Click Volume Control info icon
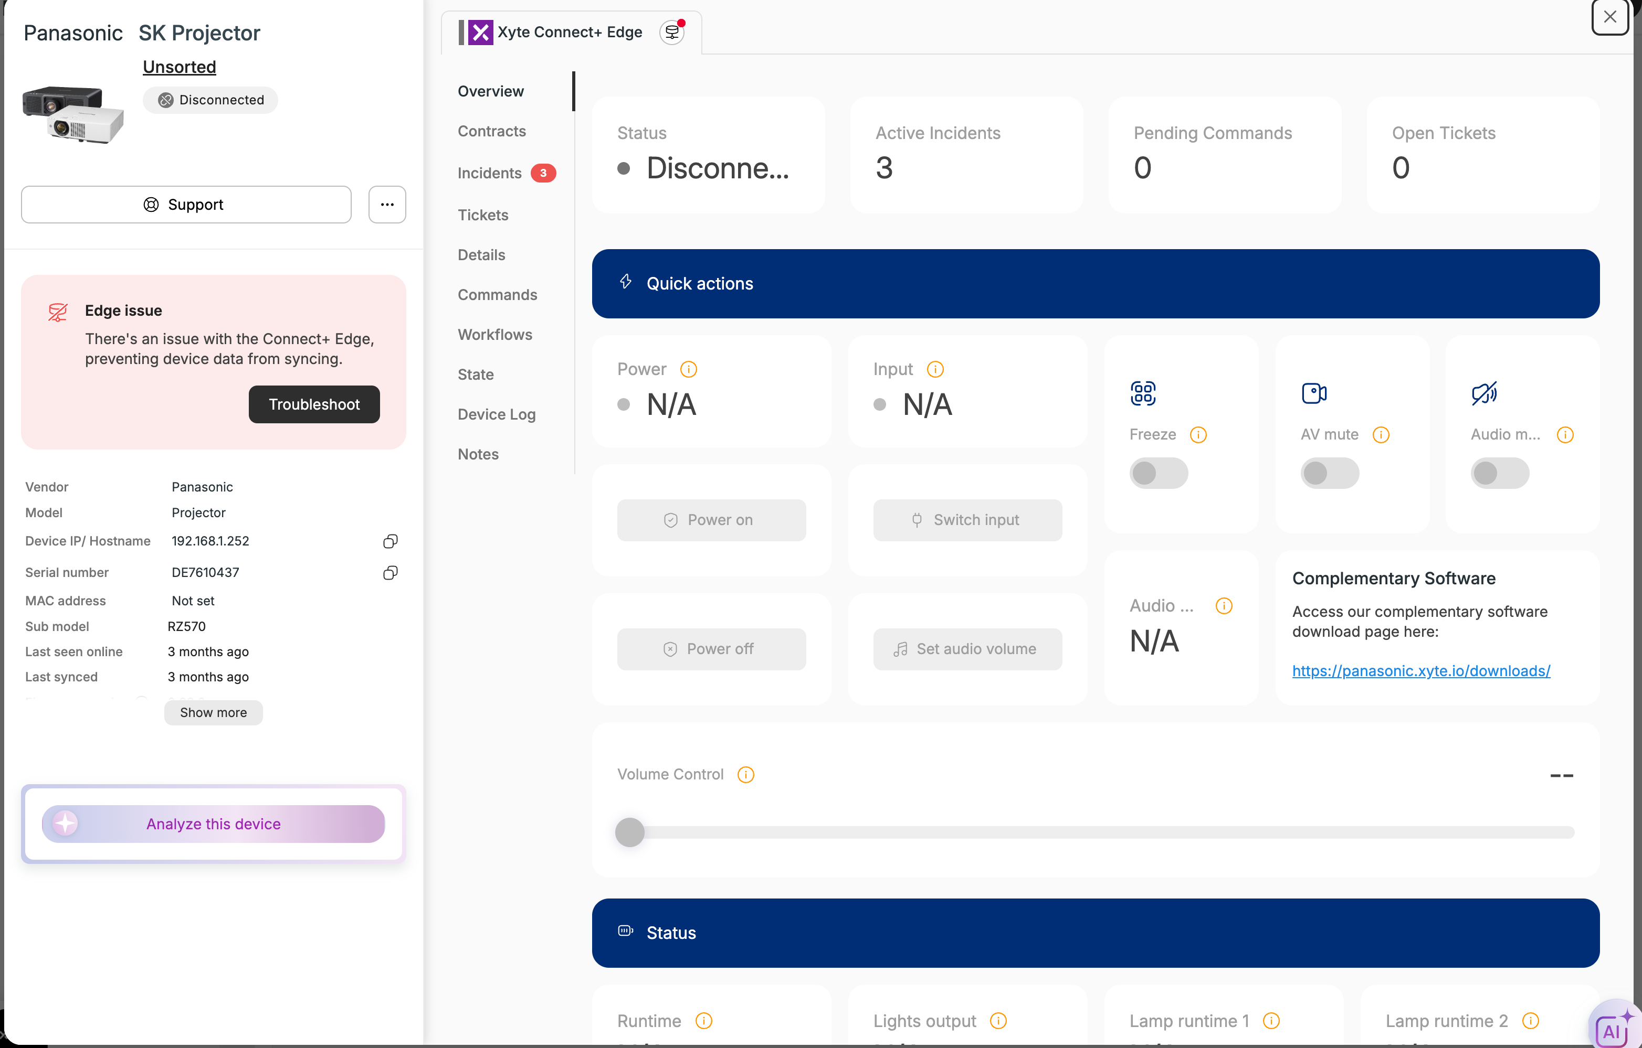 [x=746, y=775]
